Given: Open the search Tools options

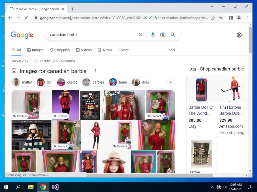Looking at the screenshot, I should (x=171, y=50).
